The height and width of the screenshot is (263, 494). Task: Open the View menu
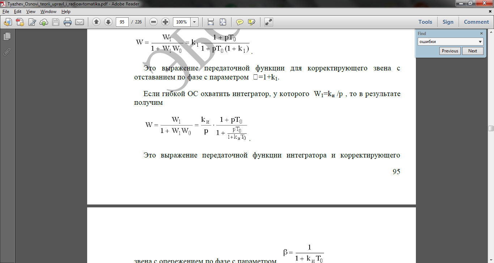point(31,12)
